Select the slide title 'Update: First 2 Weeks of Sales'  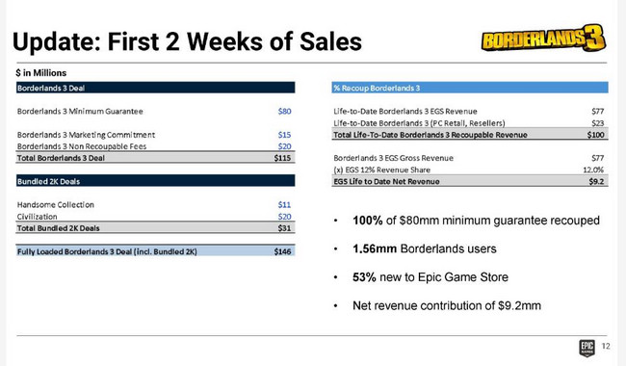coord(187,41)
